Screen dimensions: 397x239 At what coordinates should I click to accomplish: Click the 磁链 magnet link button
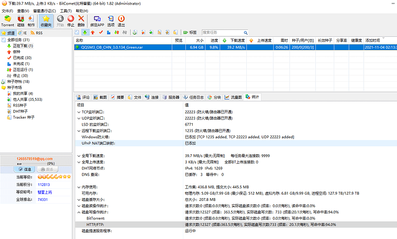coord(21,21)
